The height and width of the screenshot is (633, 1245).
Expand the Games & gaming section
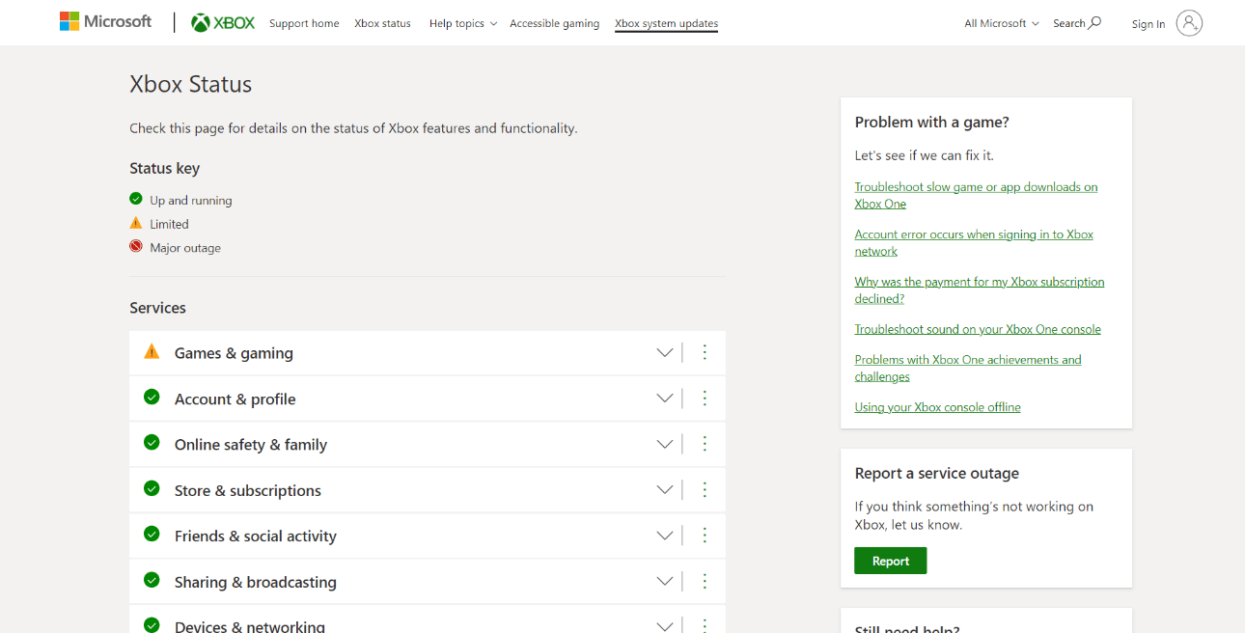665,353
